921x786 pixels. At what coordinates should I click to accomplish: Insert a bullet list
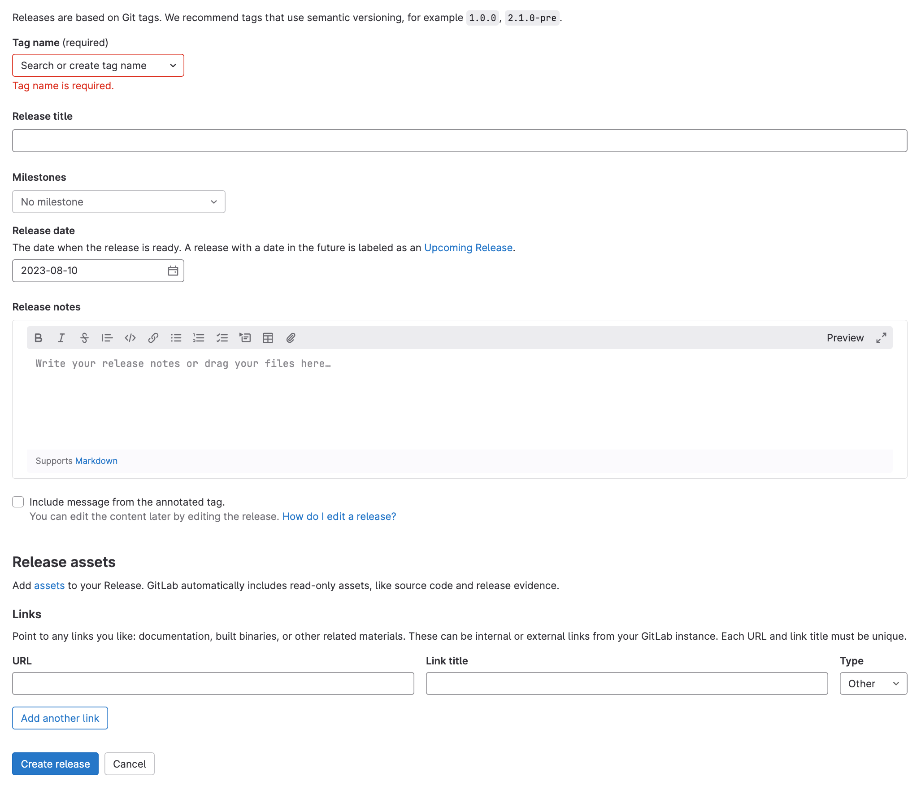pyautogui.click(x=176, y=338)
